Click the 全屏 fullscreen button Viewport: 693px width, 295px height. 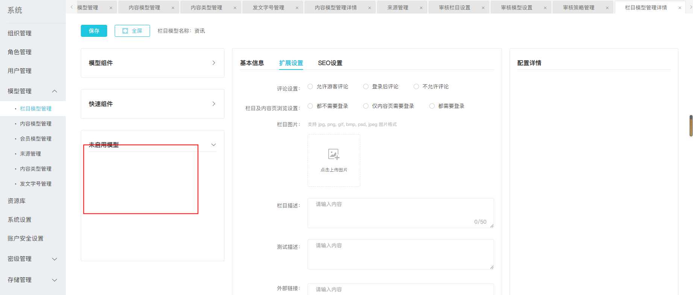[132, 31]
